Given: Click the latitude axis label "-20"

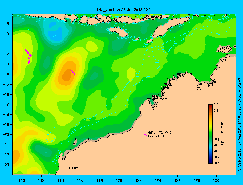Looking at the screenshot, I should point(6,134).
